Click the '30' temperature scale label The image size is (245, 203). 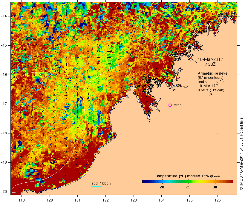215,187
